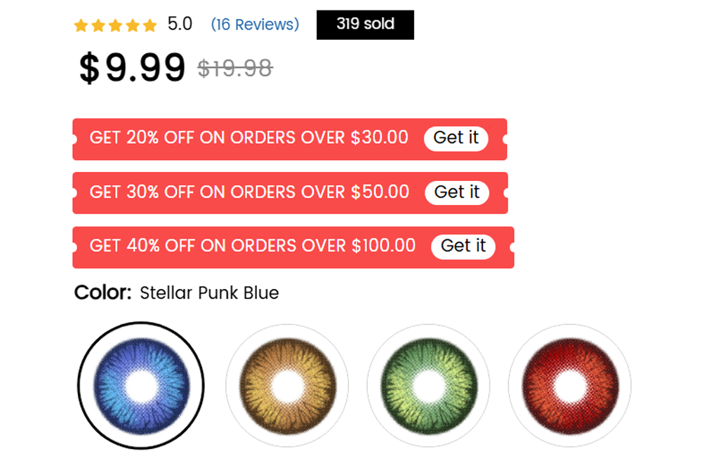Click the 30% off over $50.00 coupon text
Viewport: 702px width, 463px height.
point(249,192)
